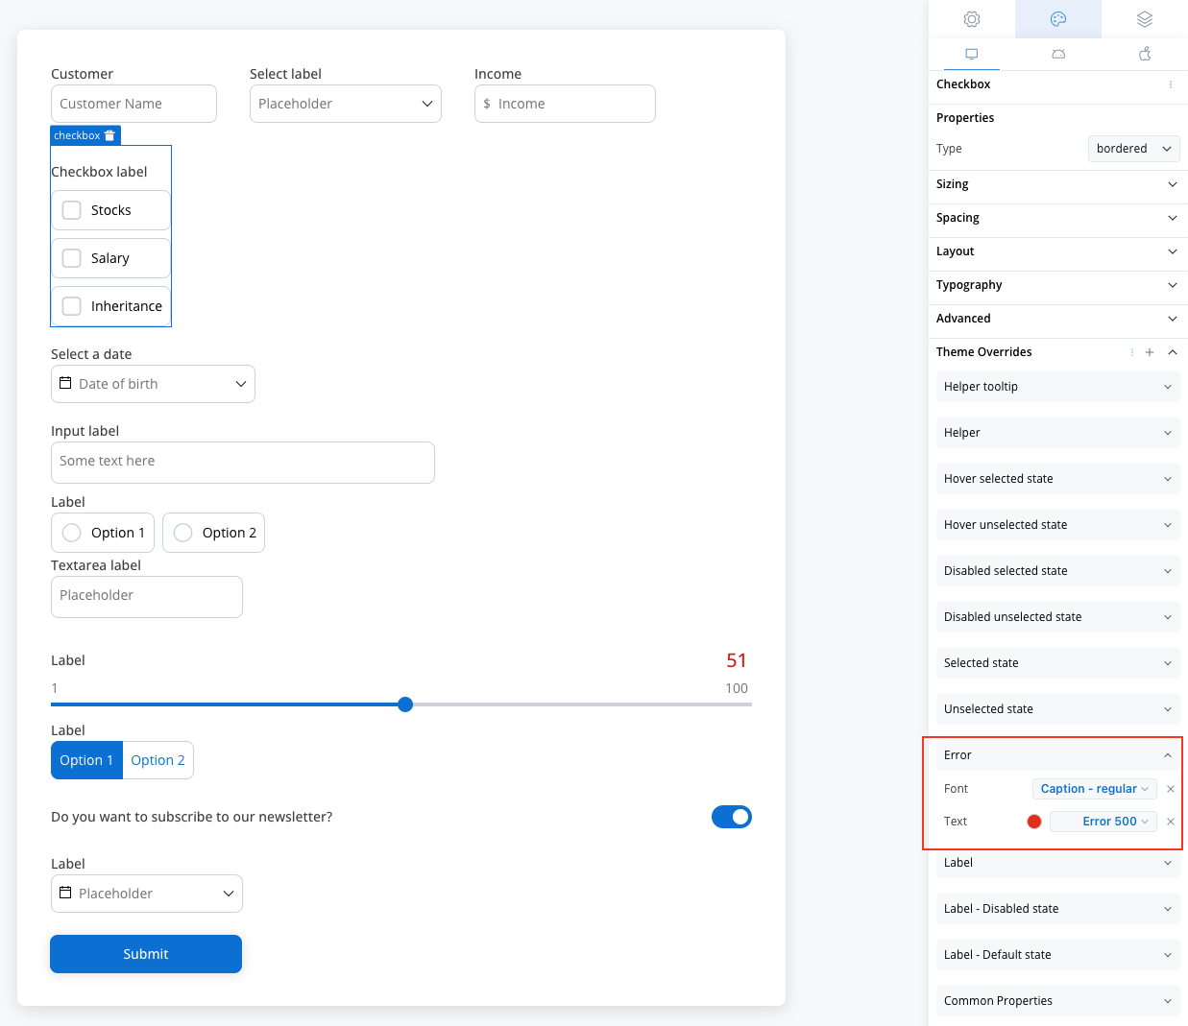This screenshot has height=1026, width=1188.
Task: Switch to Android device view
Action: coord(1058,54)
